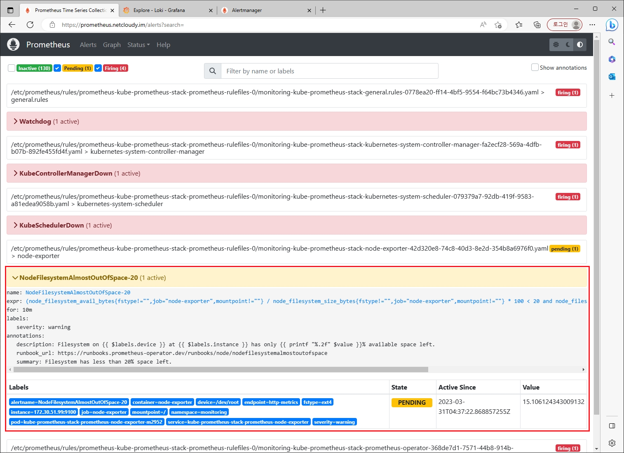The image size is (624, 453).
Task: View site info via padlock icon
Action: coord(52,25)
